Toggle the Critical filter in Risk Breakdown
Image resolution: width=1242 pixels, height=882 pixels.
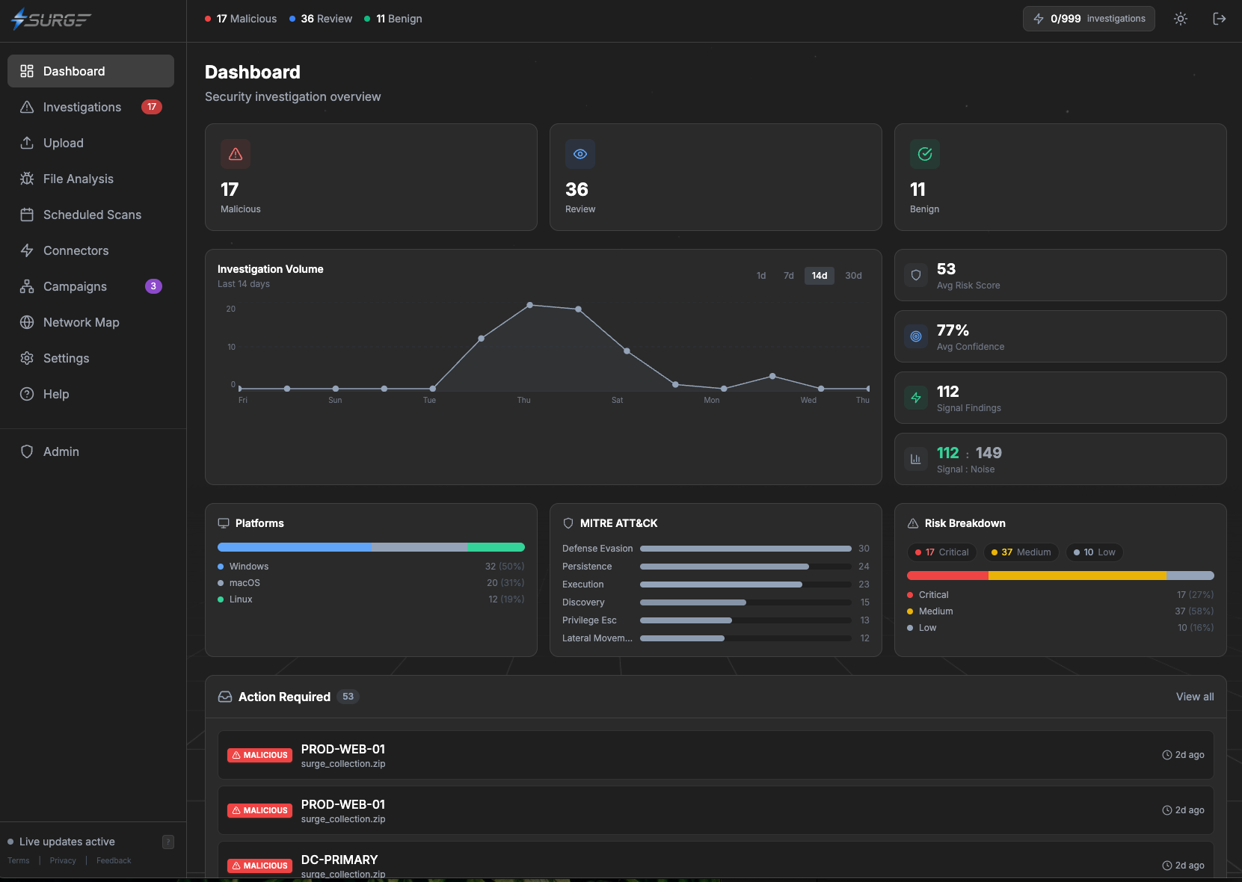click(x=941, y=552)
